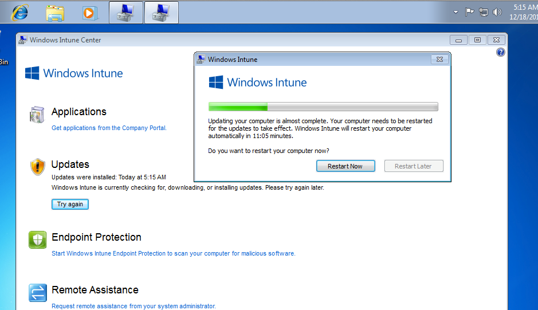
Task: Click the green update progress bar
Action: point(323,107)
